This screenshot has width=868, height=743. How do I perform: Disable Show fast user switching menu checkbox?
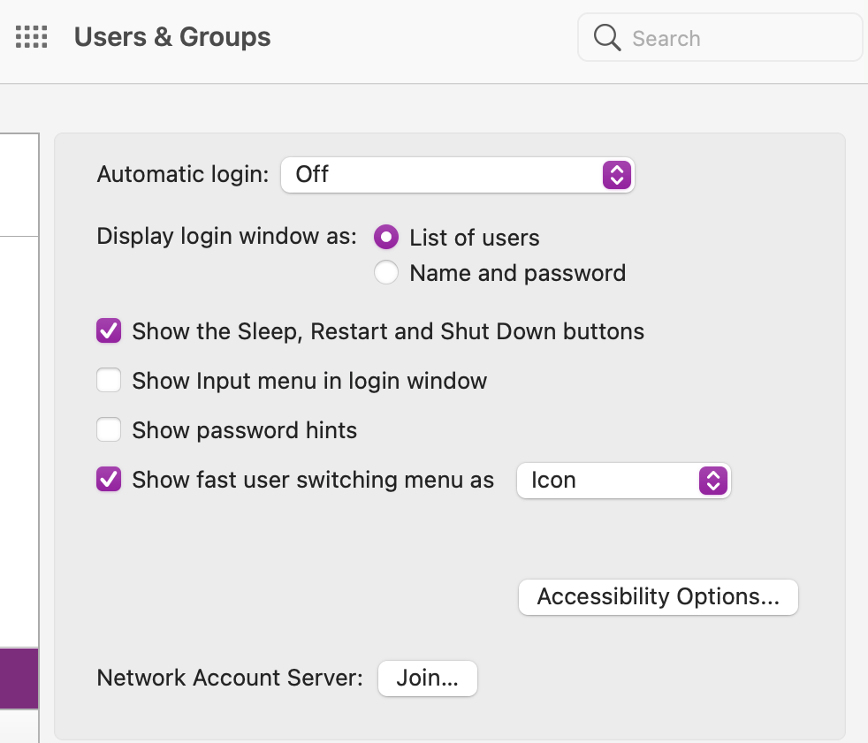tap(109, 481)
